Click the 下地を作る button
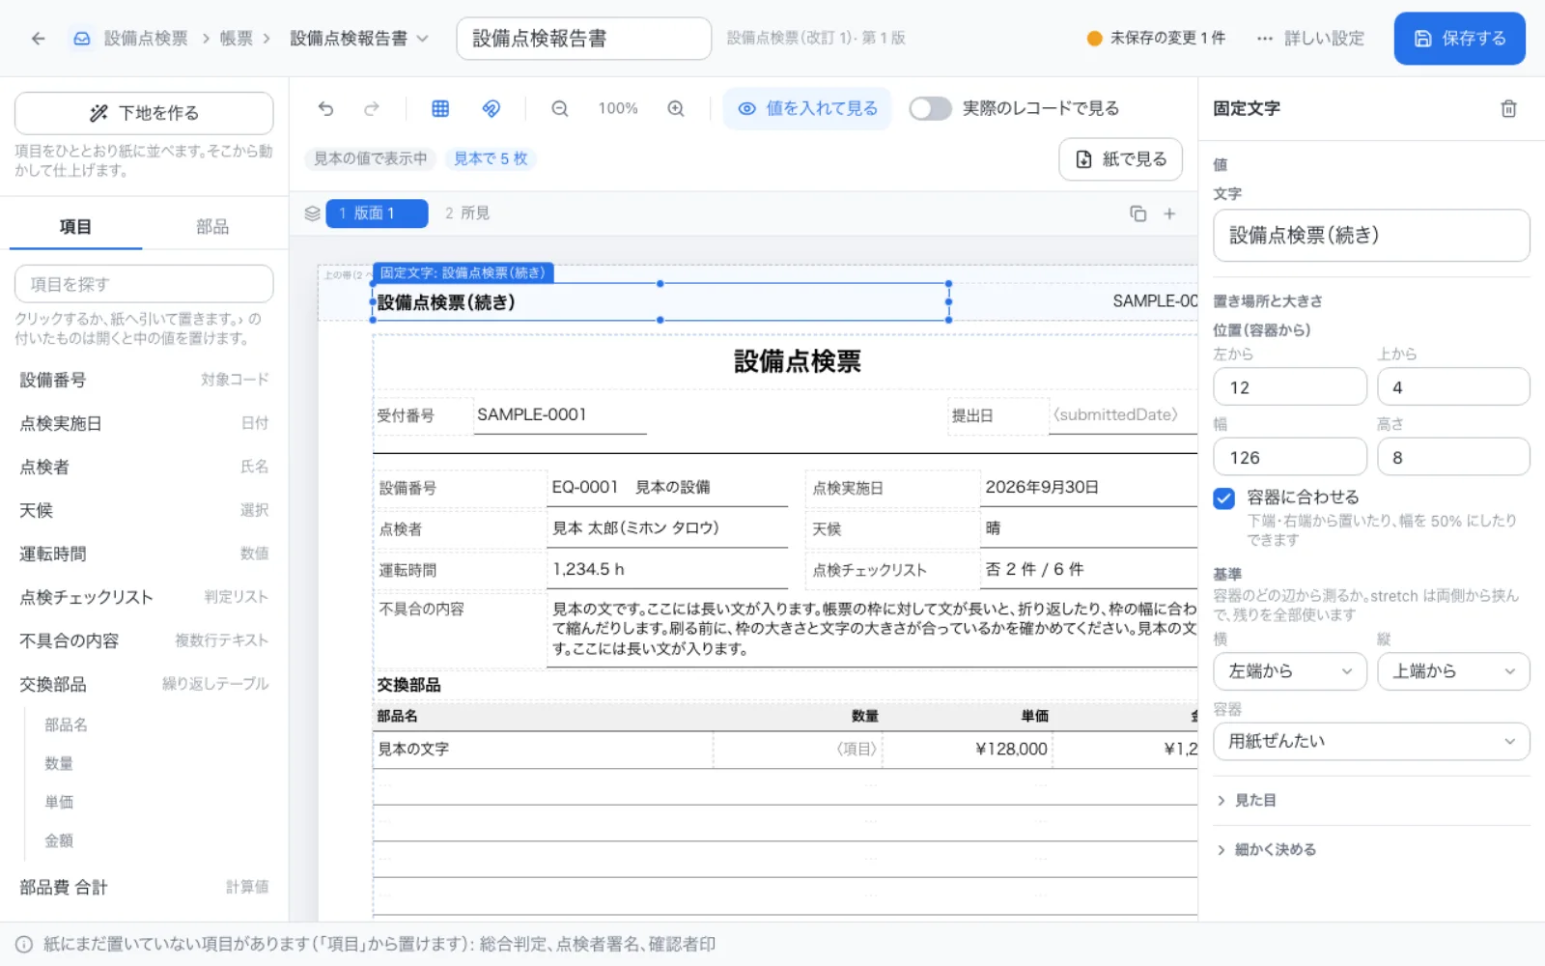This screenshot has width=1545, height=966. [x=144, y=113]
